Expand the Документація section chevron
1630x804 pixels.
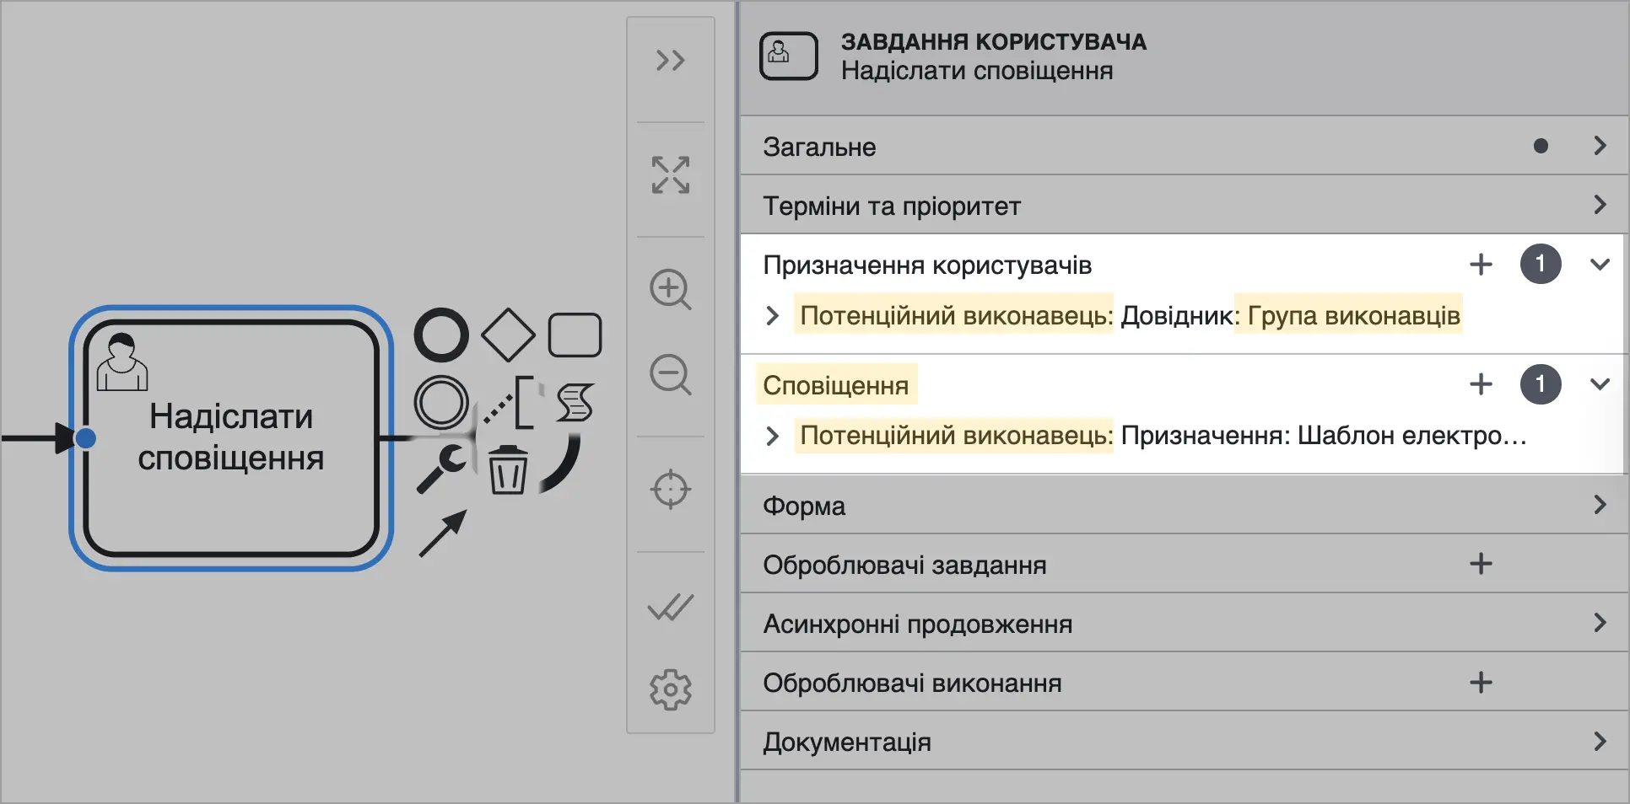click(x=1600, y=742)
